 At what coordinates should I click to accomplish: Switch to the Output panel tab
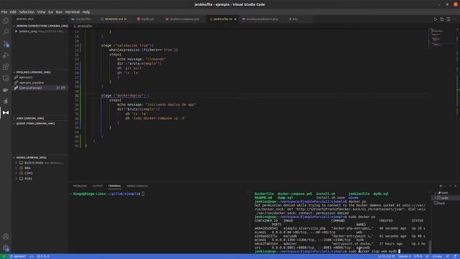tap(98, 186)
